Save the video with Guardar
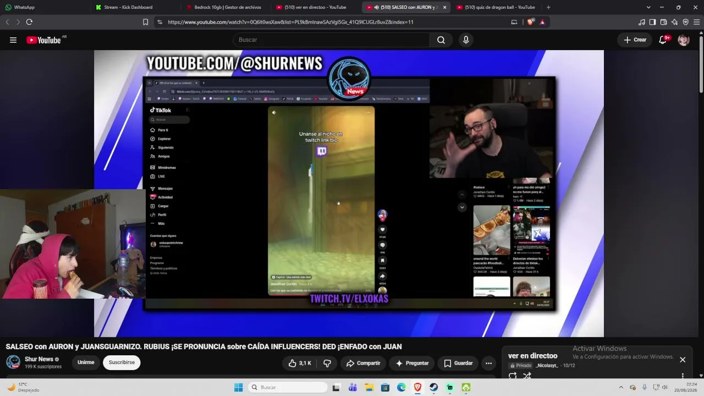704x396 pixels. (x=458, y=363)
